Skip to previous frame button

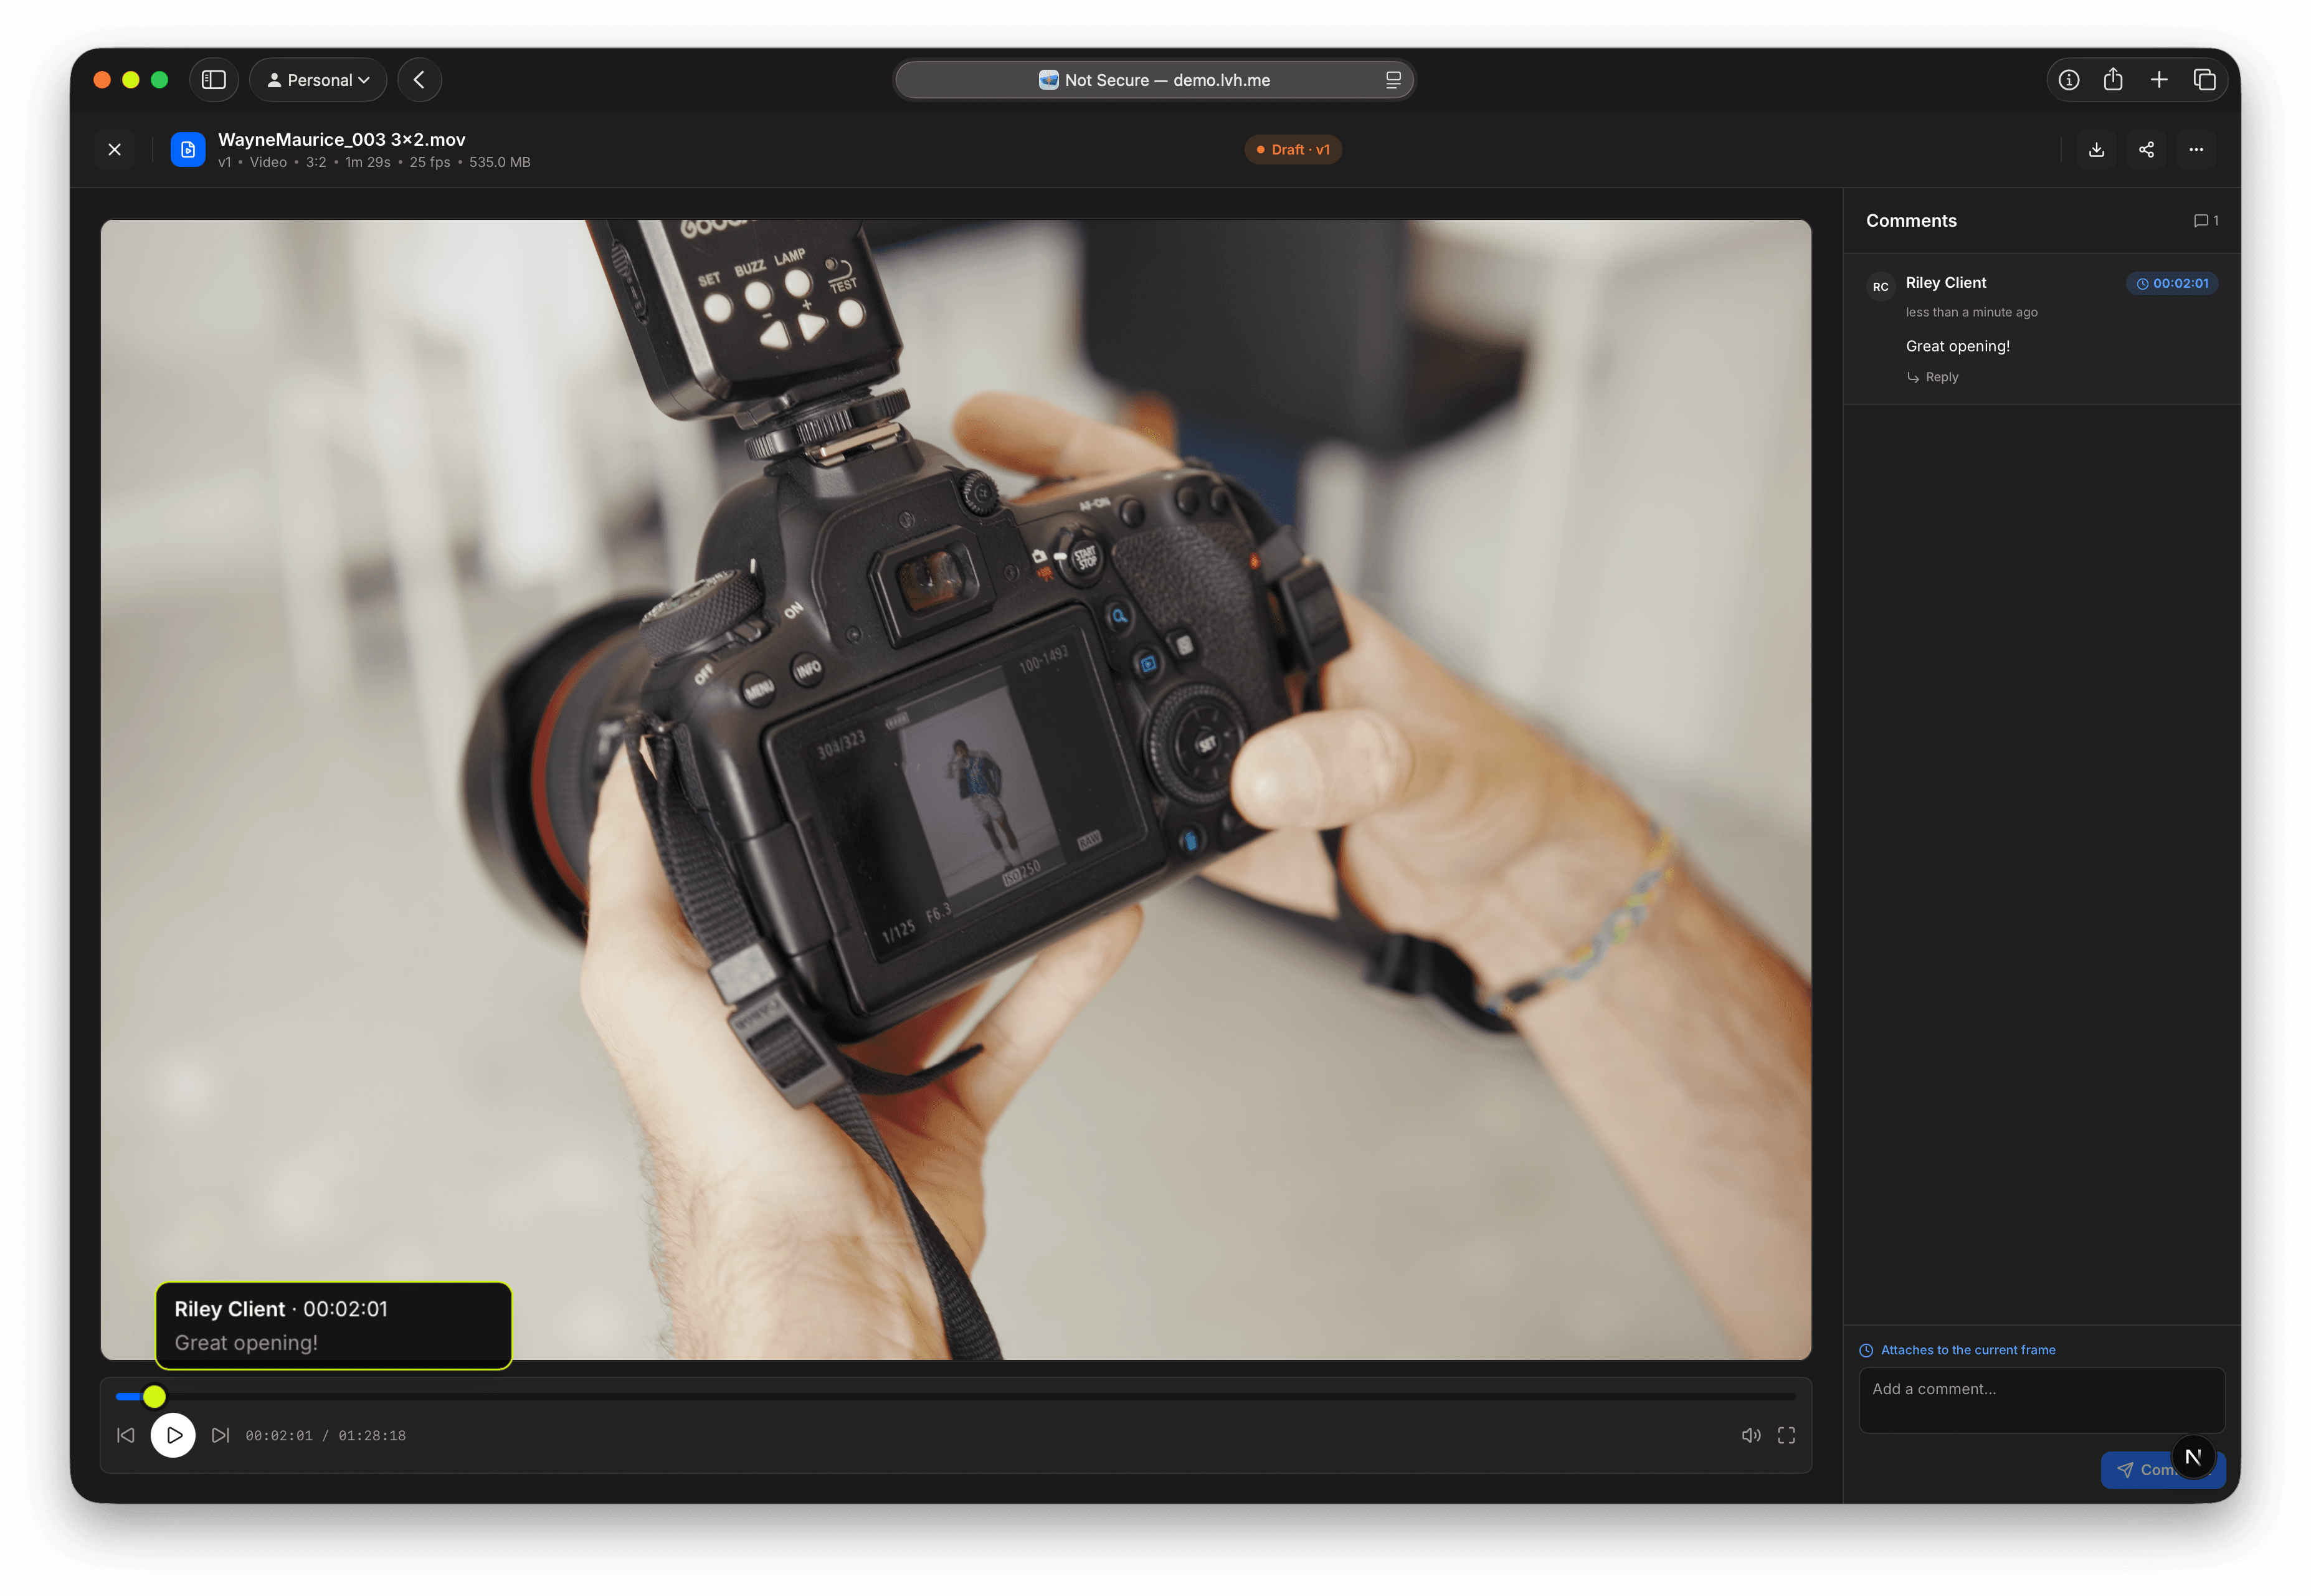126,1436
